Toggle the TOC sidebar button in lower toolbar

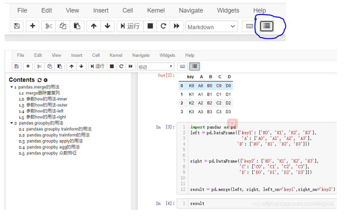pos(194,66)
